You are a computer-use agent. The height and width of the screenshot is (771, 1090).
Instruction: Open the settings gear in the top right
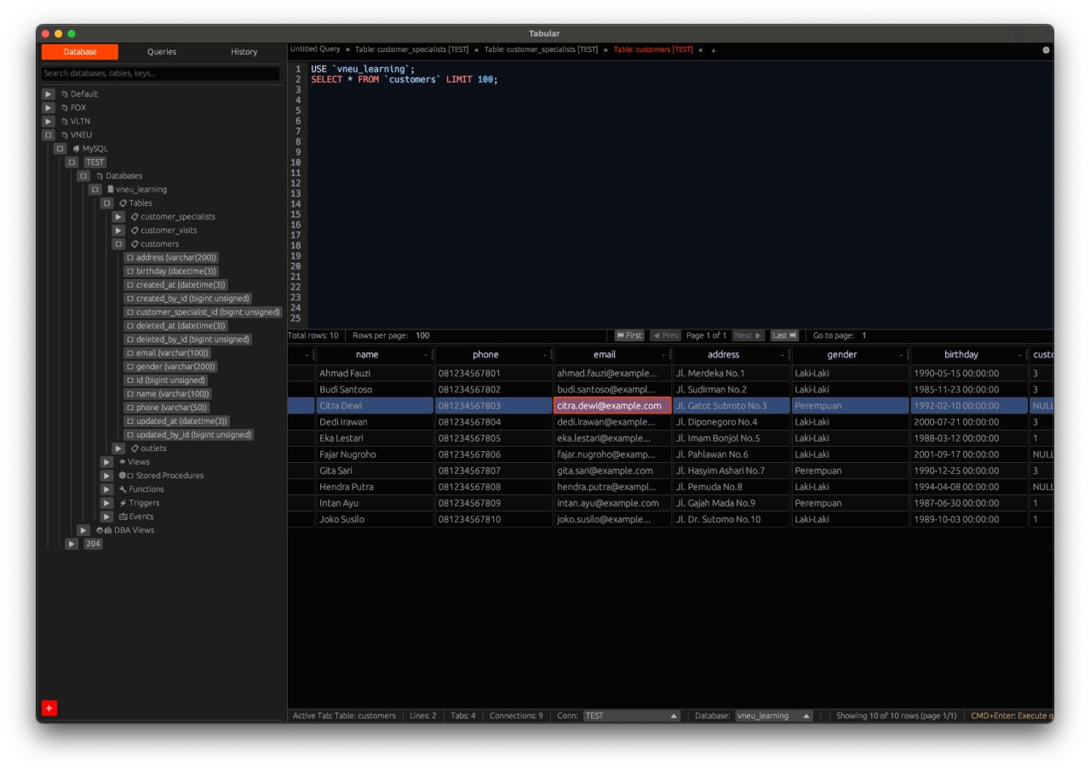pyautogui.click(x=1046, y=50)
